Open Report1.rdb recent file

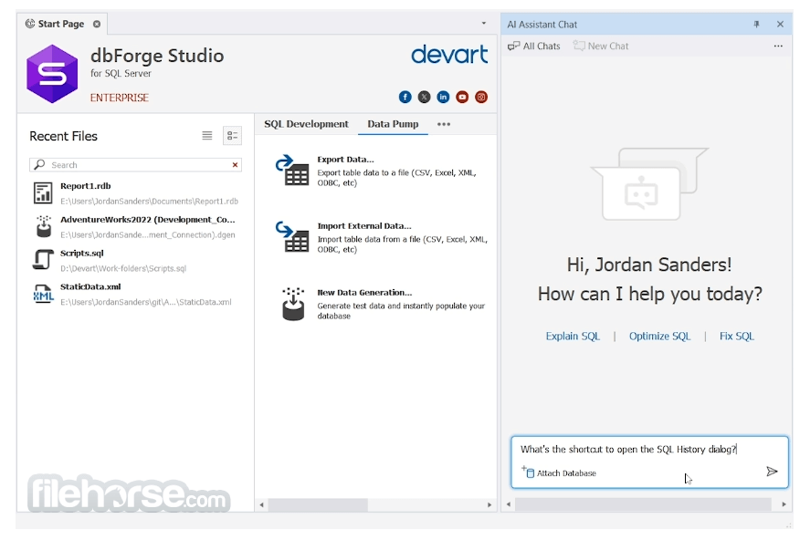tap(136, 193)
